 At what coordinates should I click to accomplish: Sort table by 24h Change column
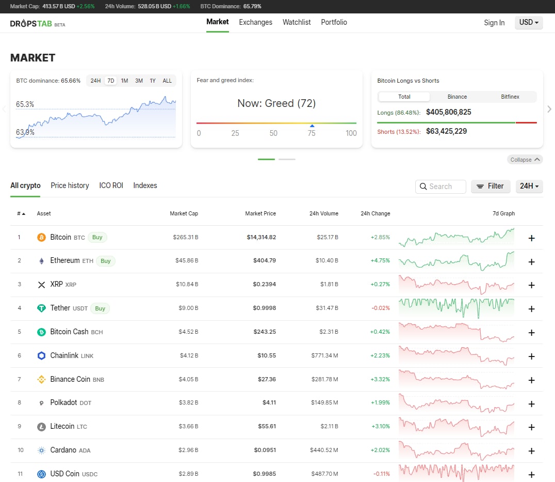[x=375, y=214]
